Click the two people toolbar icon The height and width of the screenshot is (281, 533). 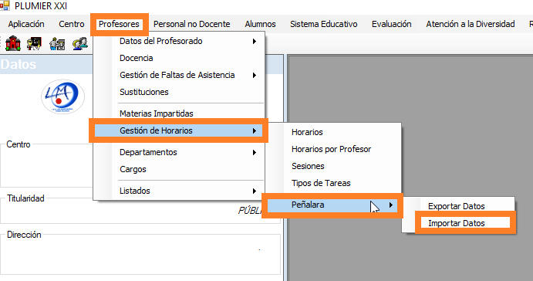coord(80,43)
